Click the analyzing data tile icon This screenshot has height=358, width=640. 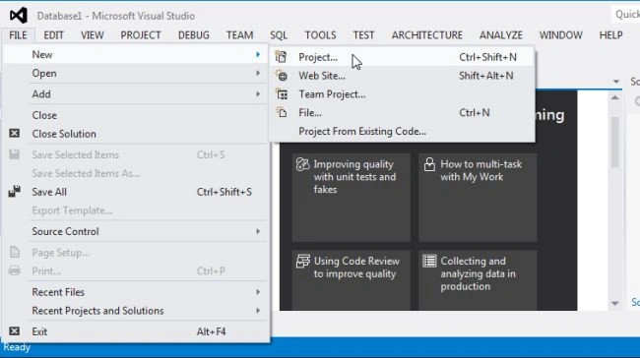(429, 261)
